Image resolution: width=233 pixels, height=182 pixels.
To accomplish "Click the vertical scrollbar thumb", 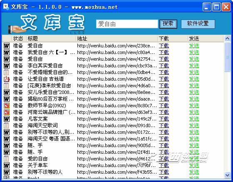I will click(227, 57).
